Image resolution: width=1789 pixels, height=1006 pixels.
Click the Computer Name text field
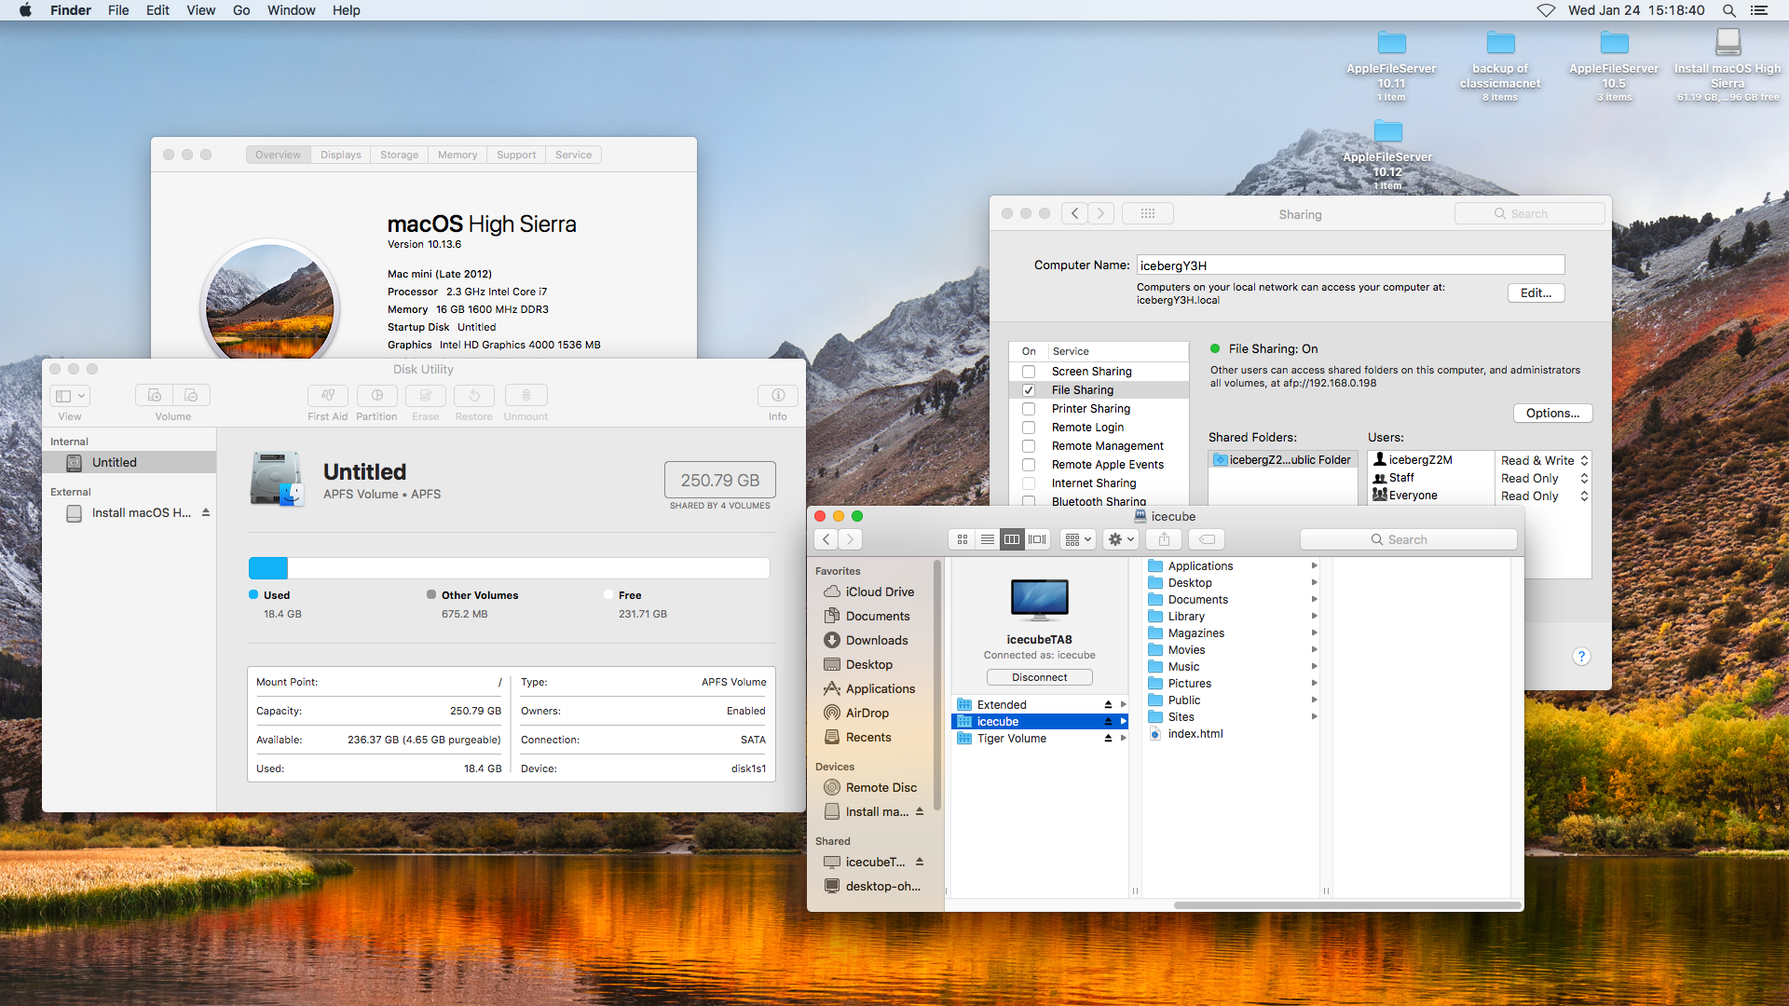click(1350, 265)
